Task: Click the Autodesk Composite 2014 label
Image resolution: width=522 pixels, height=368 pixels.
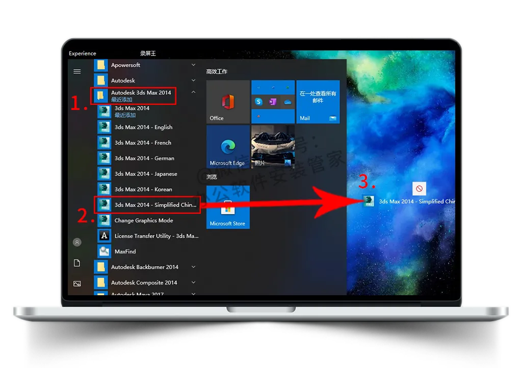Action: click(144, 282)
